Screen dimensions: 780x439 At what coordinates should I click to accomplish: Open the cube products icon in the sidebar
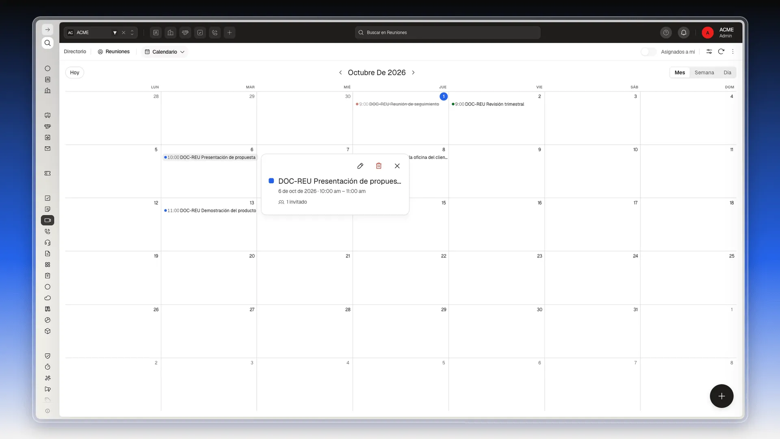coord(48,331)
